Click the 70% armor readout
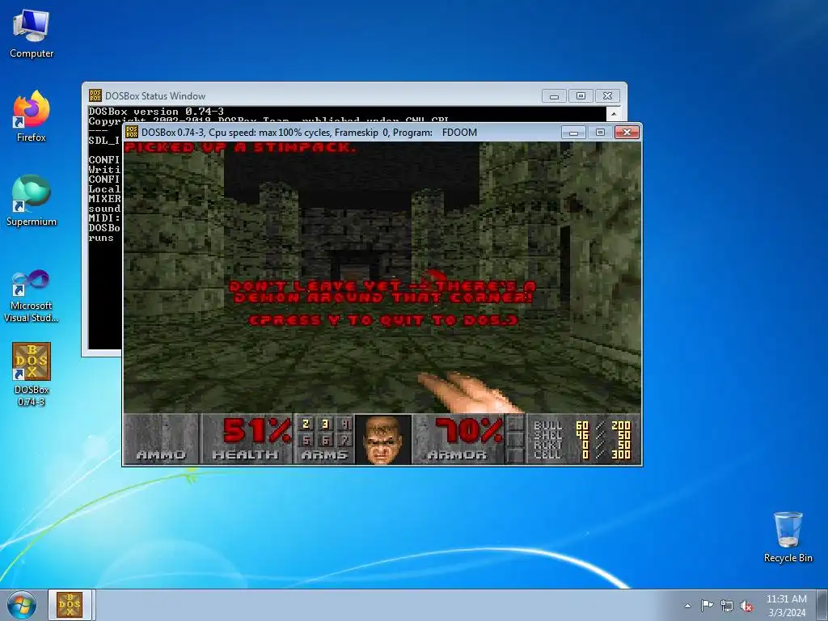The image size is (828, 621). [x=468, y=430]
